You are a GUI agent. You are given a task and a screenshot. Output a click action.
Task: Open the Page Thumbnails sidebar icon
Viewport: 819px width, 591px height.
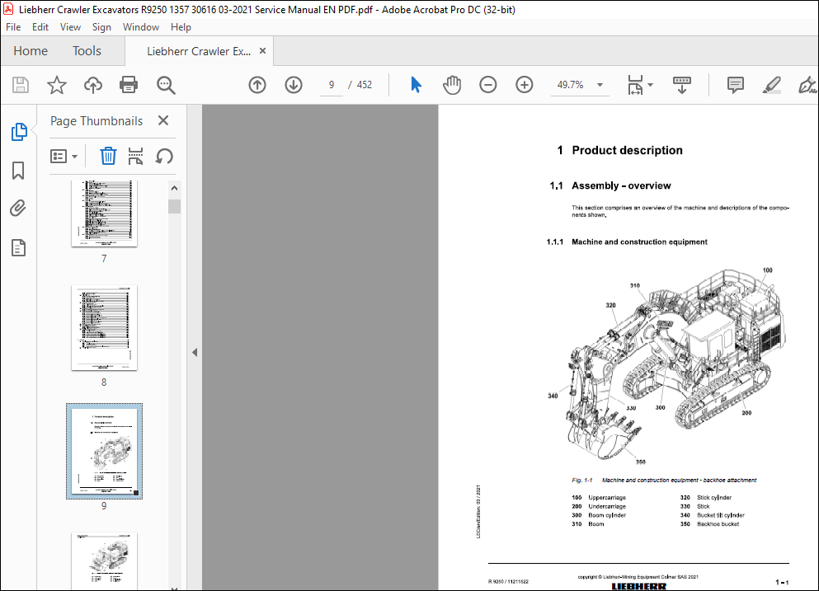[x=19, y=132]
